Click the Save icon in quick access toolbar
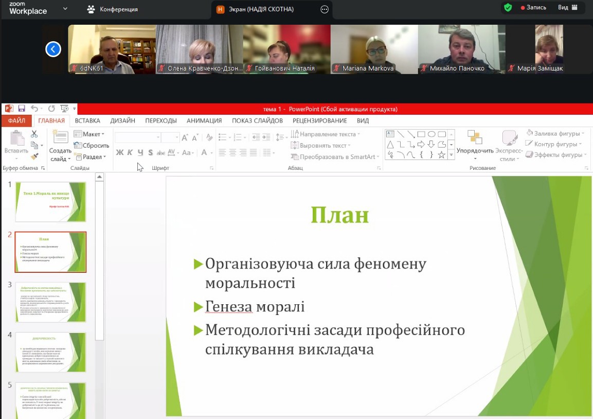593x419 pixels. point(22,109)
